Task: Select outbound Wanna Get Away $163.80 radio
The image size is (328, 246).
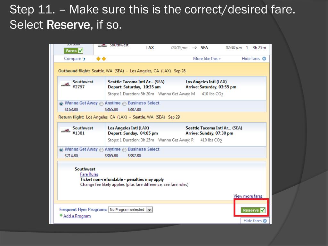Action: tap(61, 104)
